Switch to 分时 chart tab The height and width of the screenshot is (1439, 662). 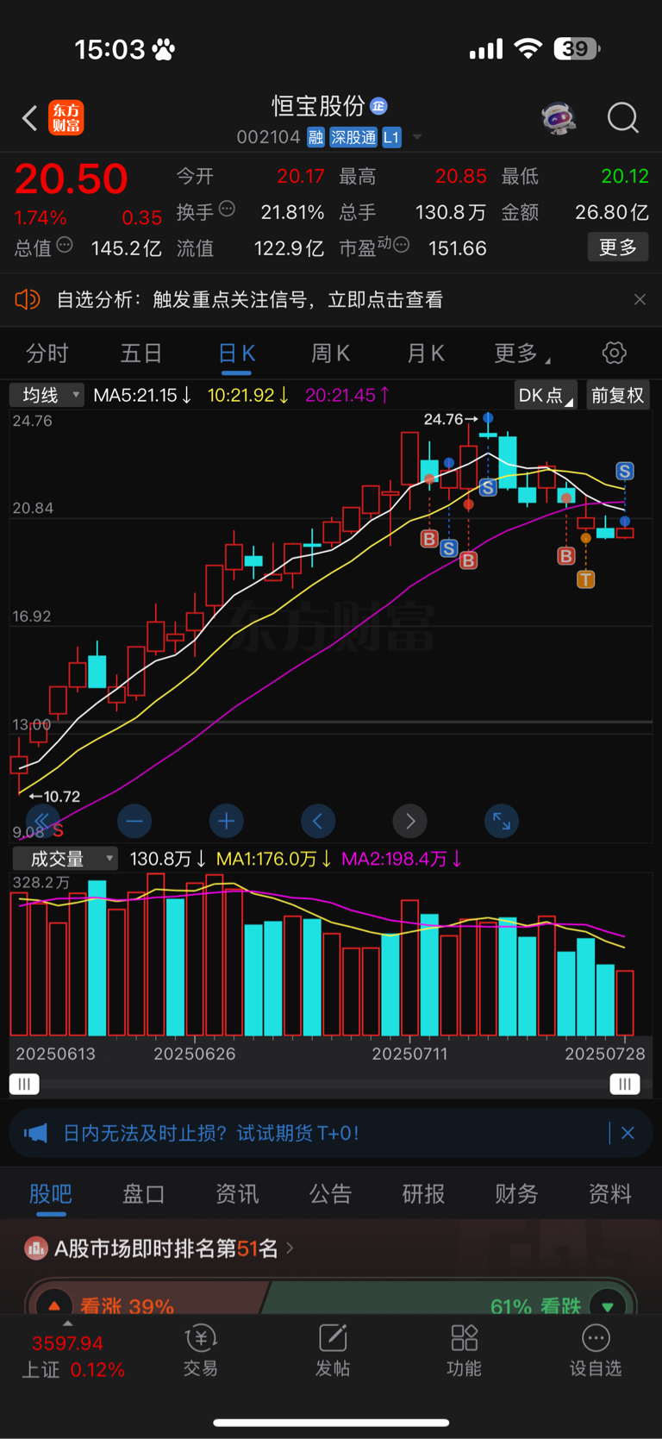coord(47,353)
